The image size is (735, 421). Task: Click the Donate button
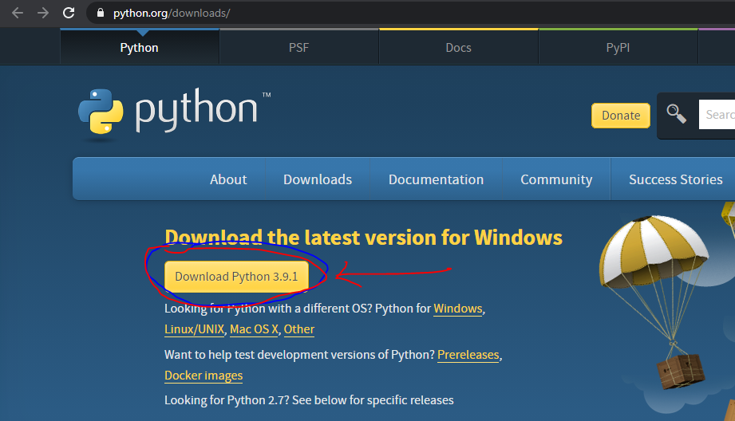click(x=621, y=115)
